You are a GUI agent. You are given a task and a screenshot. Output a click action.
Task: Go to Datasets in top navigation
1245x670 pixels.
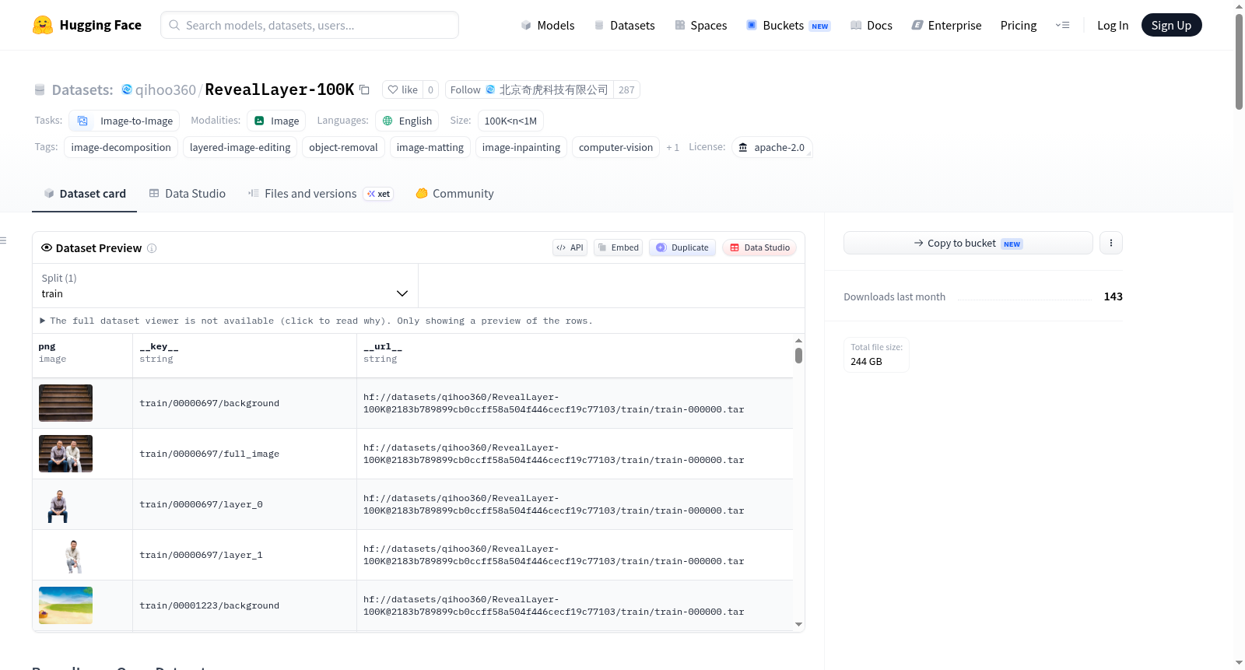tap(624, 25)
